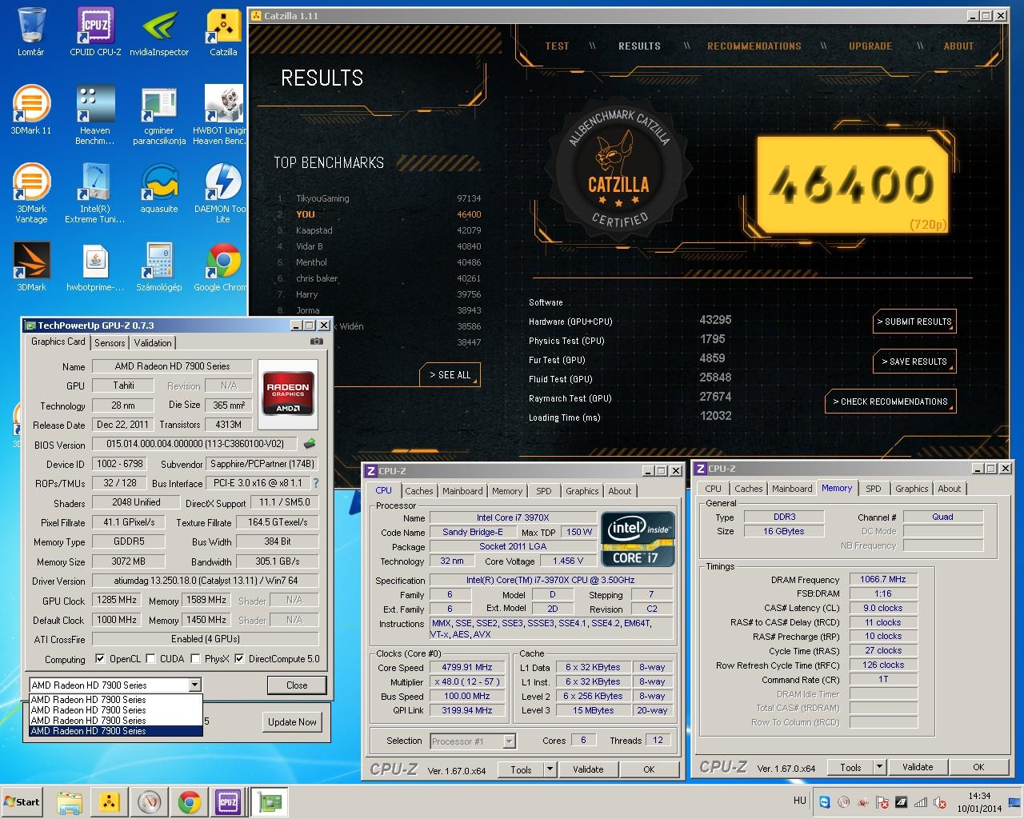
Task: Click Windows Start button
Action: pos(22,801)
